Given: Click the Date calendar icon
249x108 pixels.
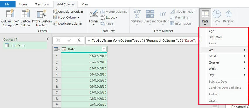Looking at the screenshot, I should point(205,14).
